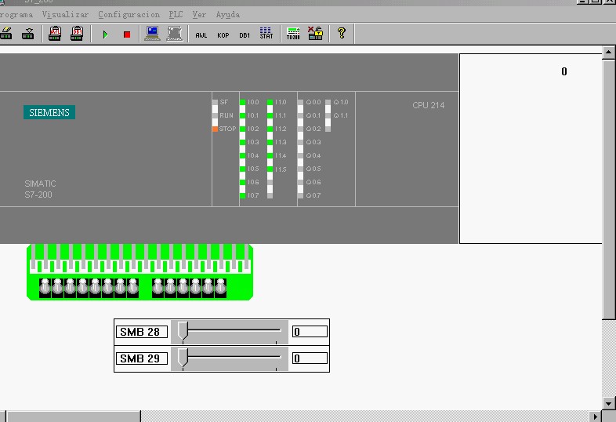
Task: Toggle the third input switch for I0.2
Action: 70,287
